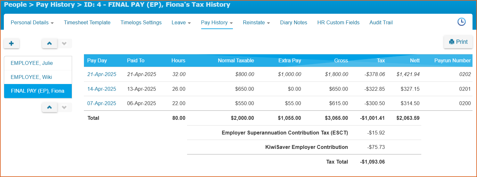477x177 pixels.
Task: Go to Diary Notes tab
Action: click(x=293, y=23)
